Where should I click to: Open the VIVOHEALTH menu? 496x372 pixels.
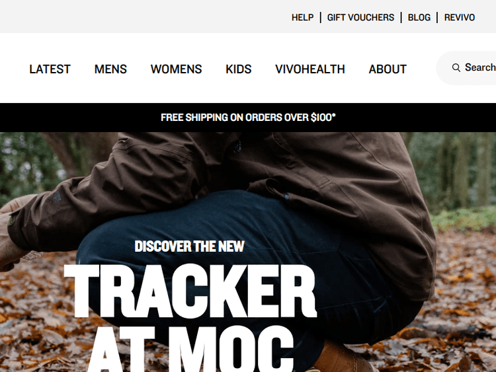310,69
